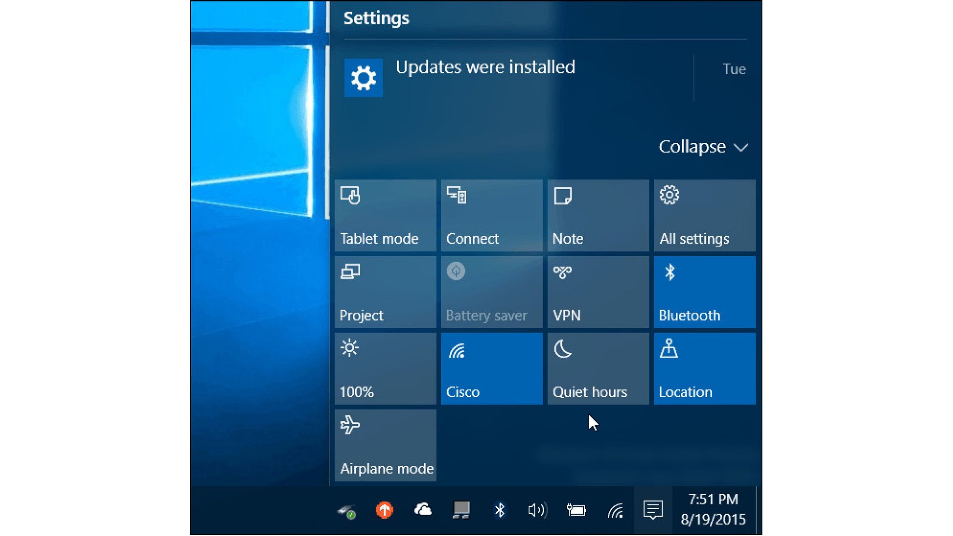Image resolution: width=953 pixels, height=536 pixels.
Task: Expand the Updates were installed notification
Action: pyautogui.click(x=484, y=67)
